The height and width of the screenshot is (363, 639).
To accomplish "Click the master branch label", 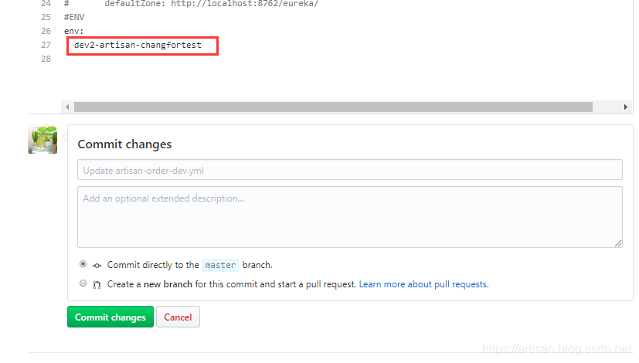I will coord(220,265).
